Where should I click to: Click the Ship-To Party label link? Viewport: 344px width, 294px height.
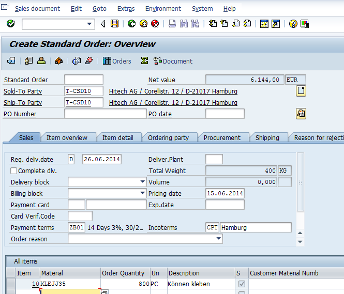pos(23,102)
